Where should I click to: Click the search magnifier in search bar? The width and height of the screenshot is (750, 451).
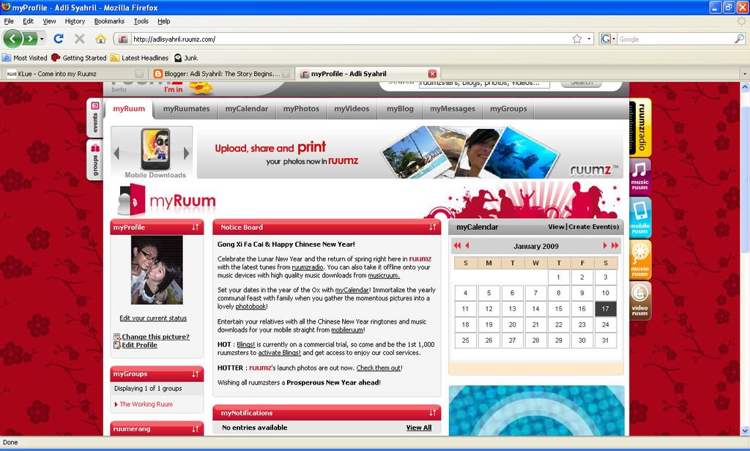pyautogui.click(x=740, y=39)
